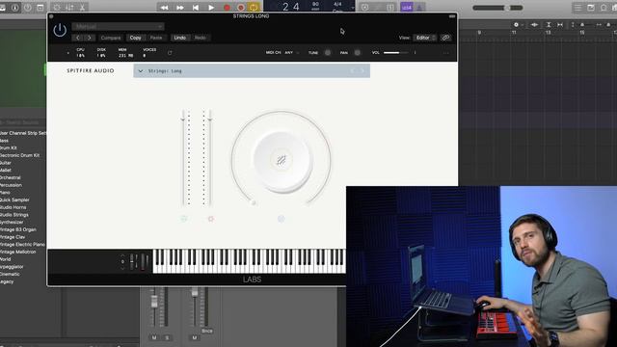Open the LCD display mode dropdown arrow
This screenshot has height=347, width=617.
coord(352,8)
